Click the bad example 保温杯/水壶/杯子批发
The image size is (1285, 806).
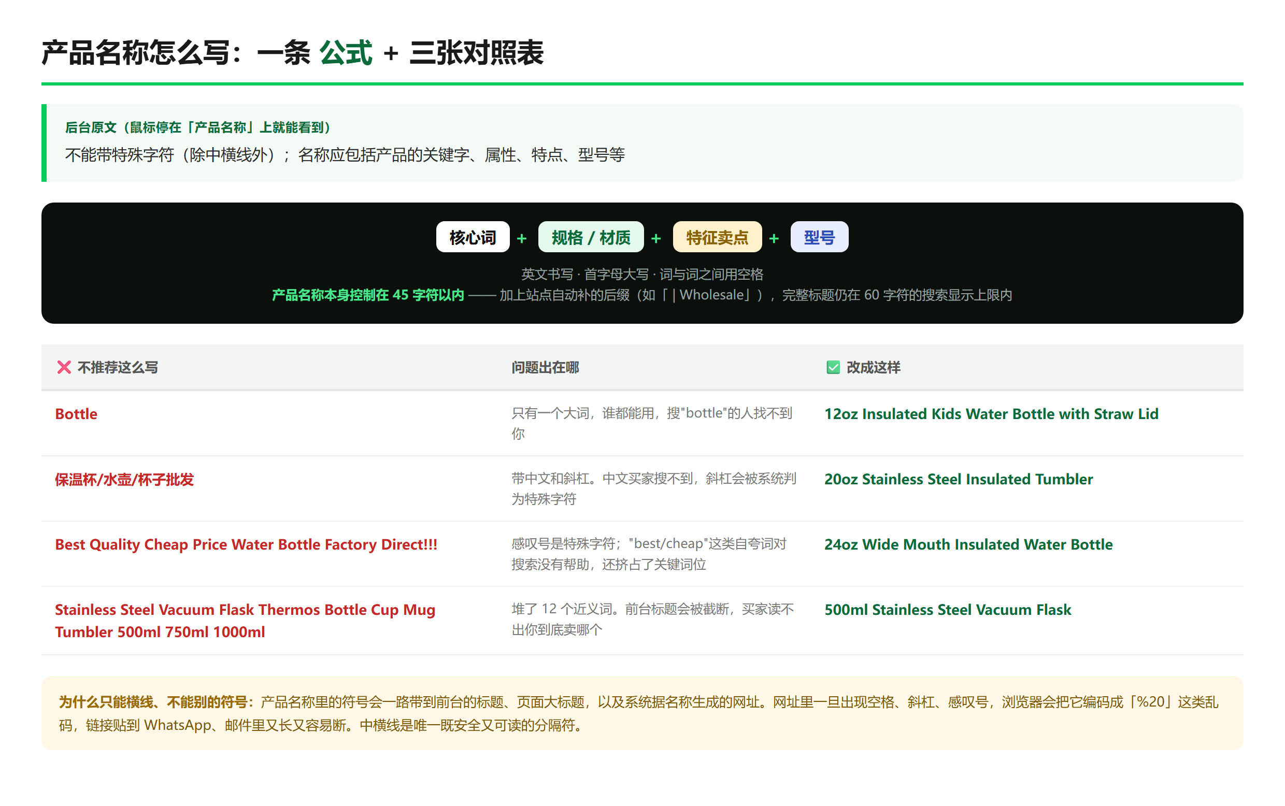pos(124,479)
